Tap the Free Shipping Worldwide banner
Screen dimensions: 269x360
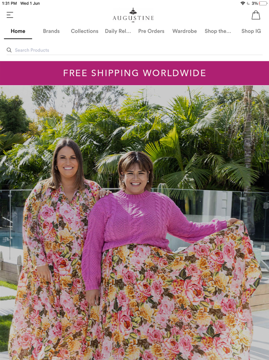coord(134,73)
